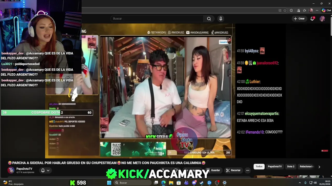The image size is (332, 186).
Task: Open Windows Start button
Action: 109,183
